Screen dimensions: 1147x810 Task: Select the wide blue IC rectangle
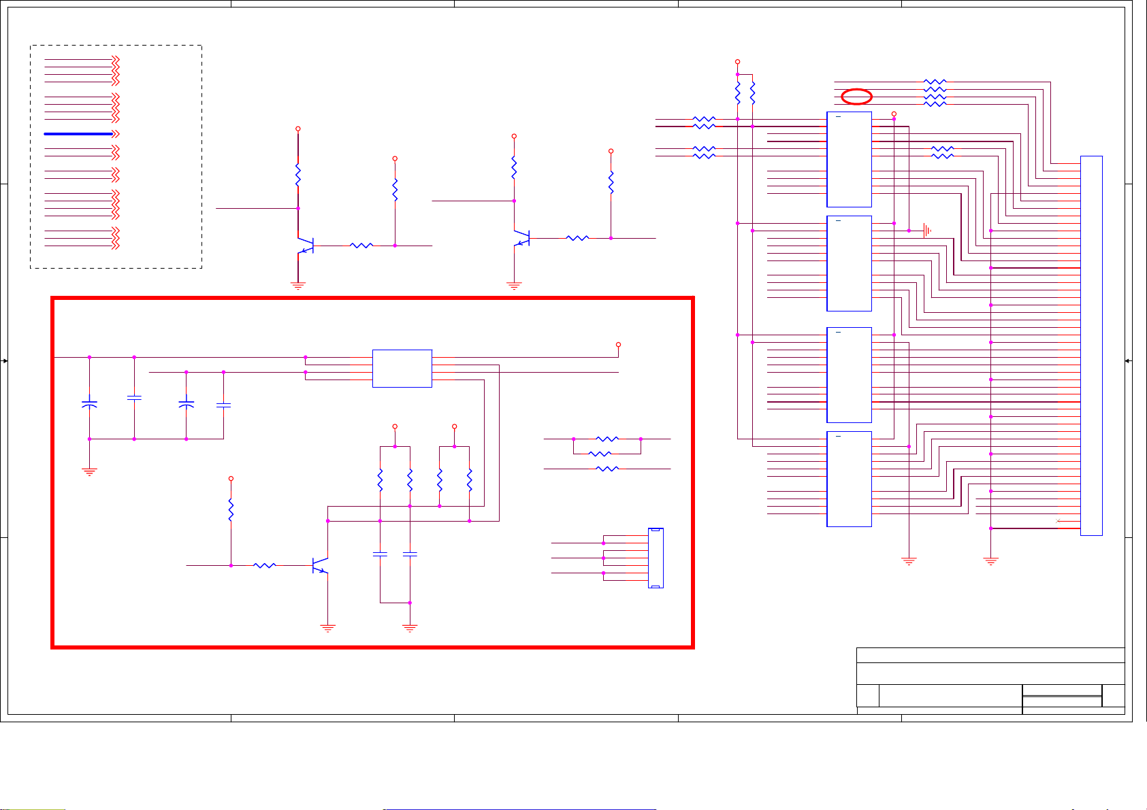pos(402,369)
